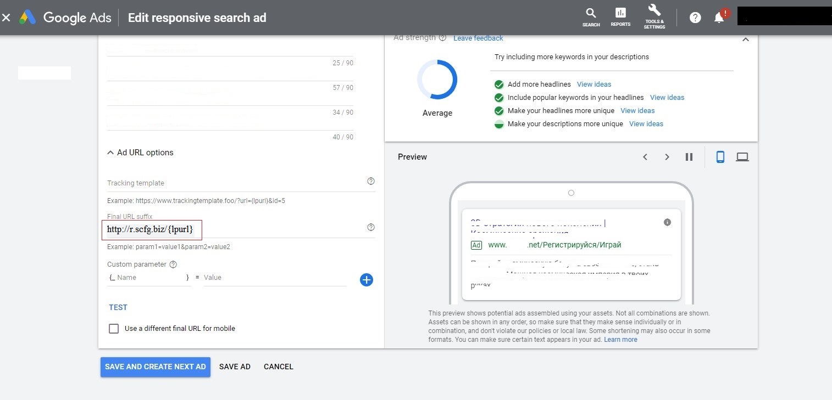Pause the ad preview rotation
The height and width of the screenshot is (400, 832).
coord(689,157)
